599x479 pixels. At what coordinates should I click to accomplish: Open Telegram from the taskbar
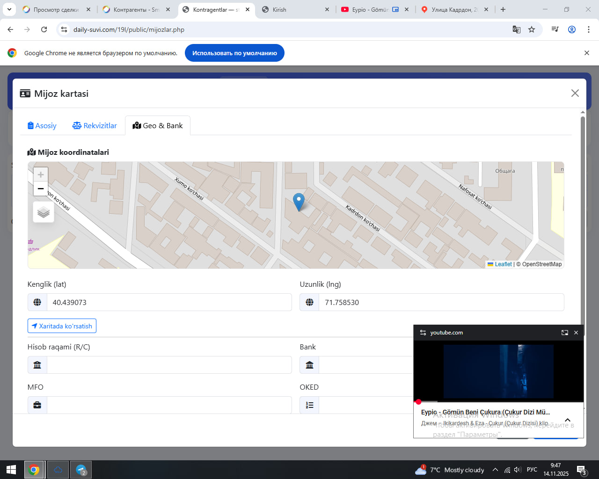tap(81, 470)
